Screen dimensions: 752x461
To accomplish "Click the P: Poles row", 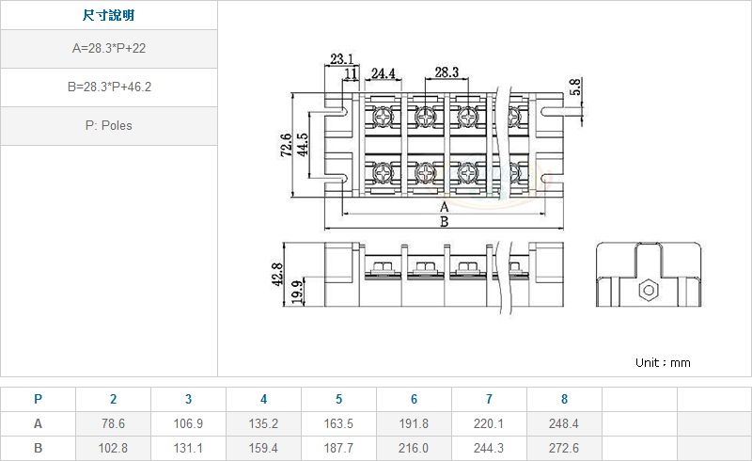I will [x=108, y=125].
